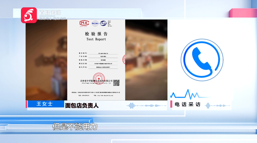257x143 pixels.
Task: Click the blurred shop photo on left
Action: [46, 60]
